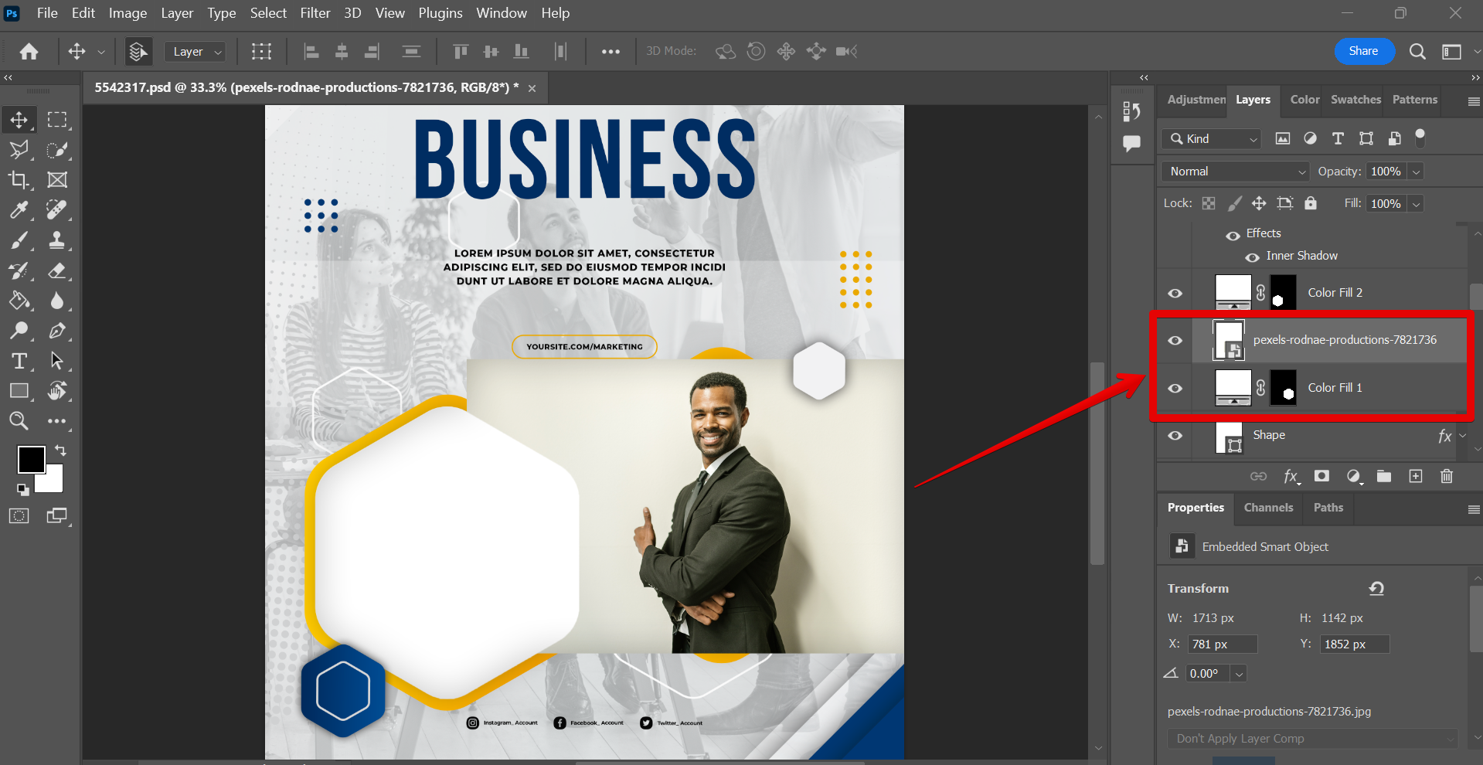Viewport: 1483px width, 765px height.
Task: Create a new layer with plus icon
Action: [x=1415, y=476]
